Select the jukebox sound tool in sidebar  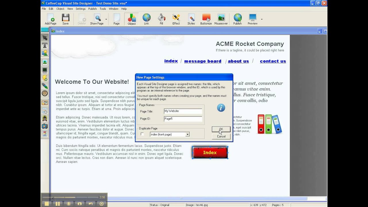click(x=45, y=118)
